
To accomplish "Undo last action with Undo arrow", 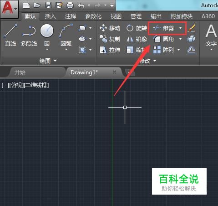I will [81, 5].
